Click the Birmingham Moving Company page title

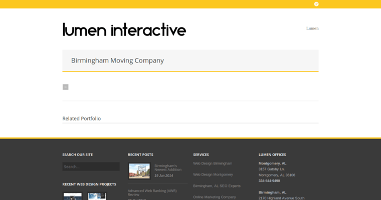point(117,60)
